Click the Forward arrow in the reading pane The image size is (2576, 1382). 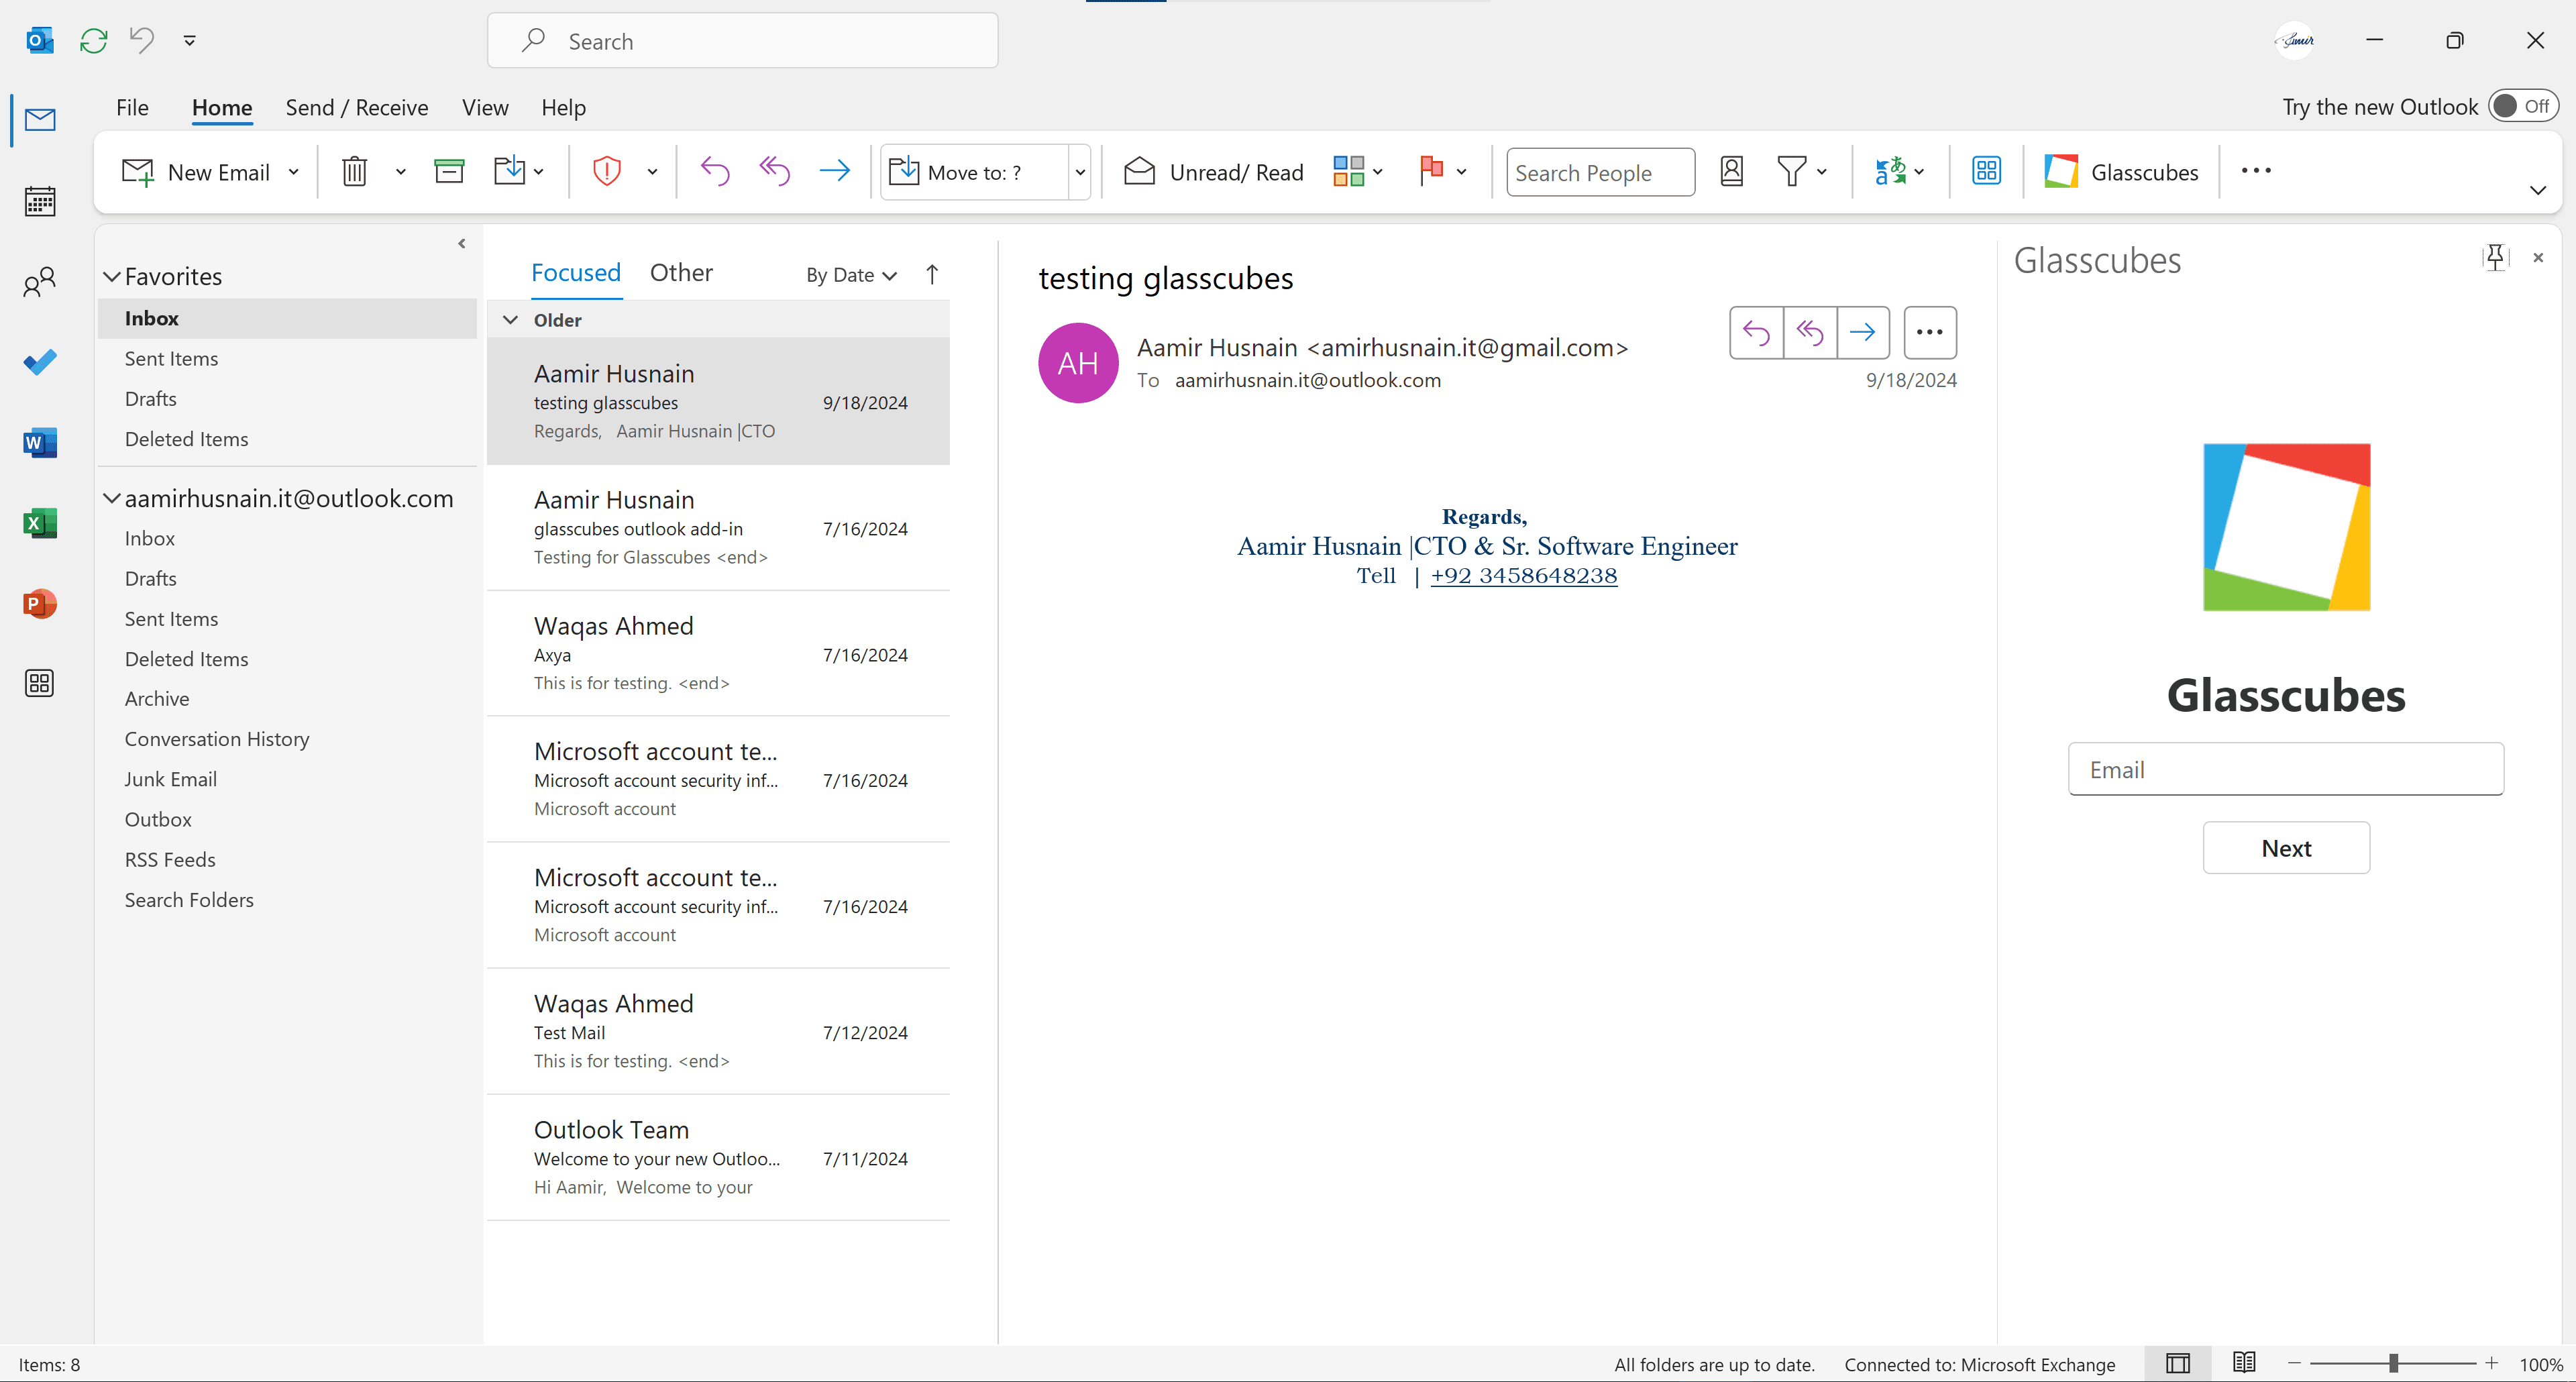pos(1863,331)
